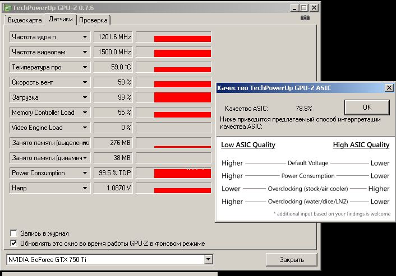Click the 38 MB dynamic memory value

(113, 158)
